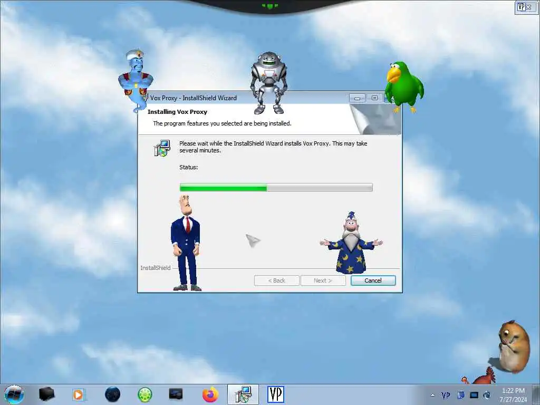Screen dimensions: 540x405
Task: Minimize the InstallShield Wizard window
Action: 357,98
